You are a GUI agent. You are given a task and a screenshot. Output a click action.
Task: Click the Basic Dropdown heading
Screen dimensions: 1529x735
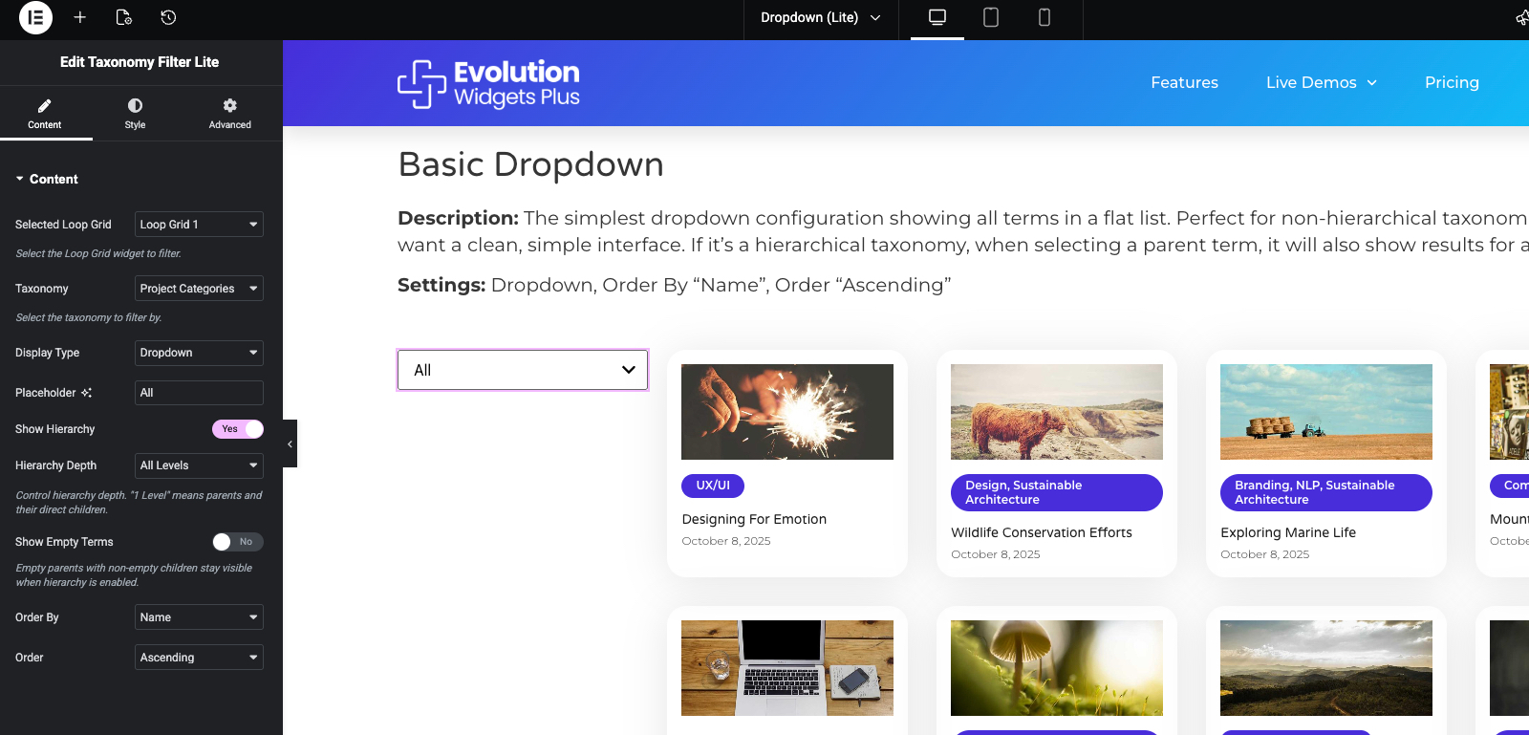pos(530,164)
